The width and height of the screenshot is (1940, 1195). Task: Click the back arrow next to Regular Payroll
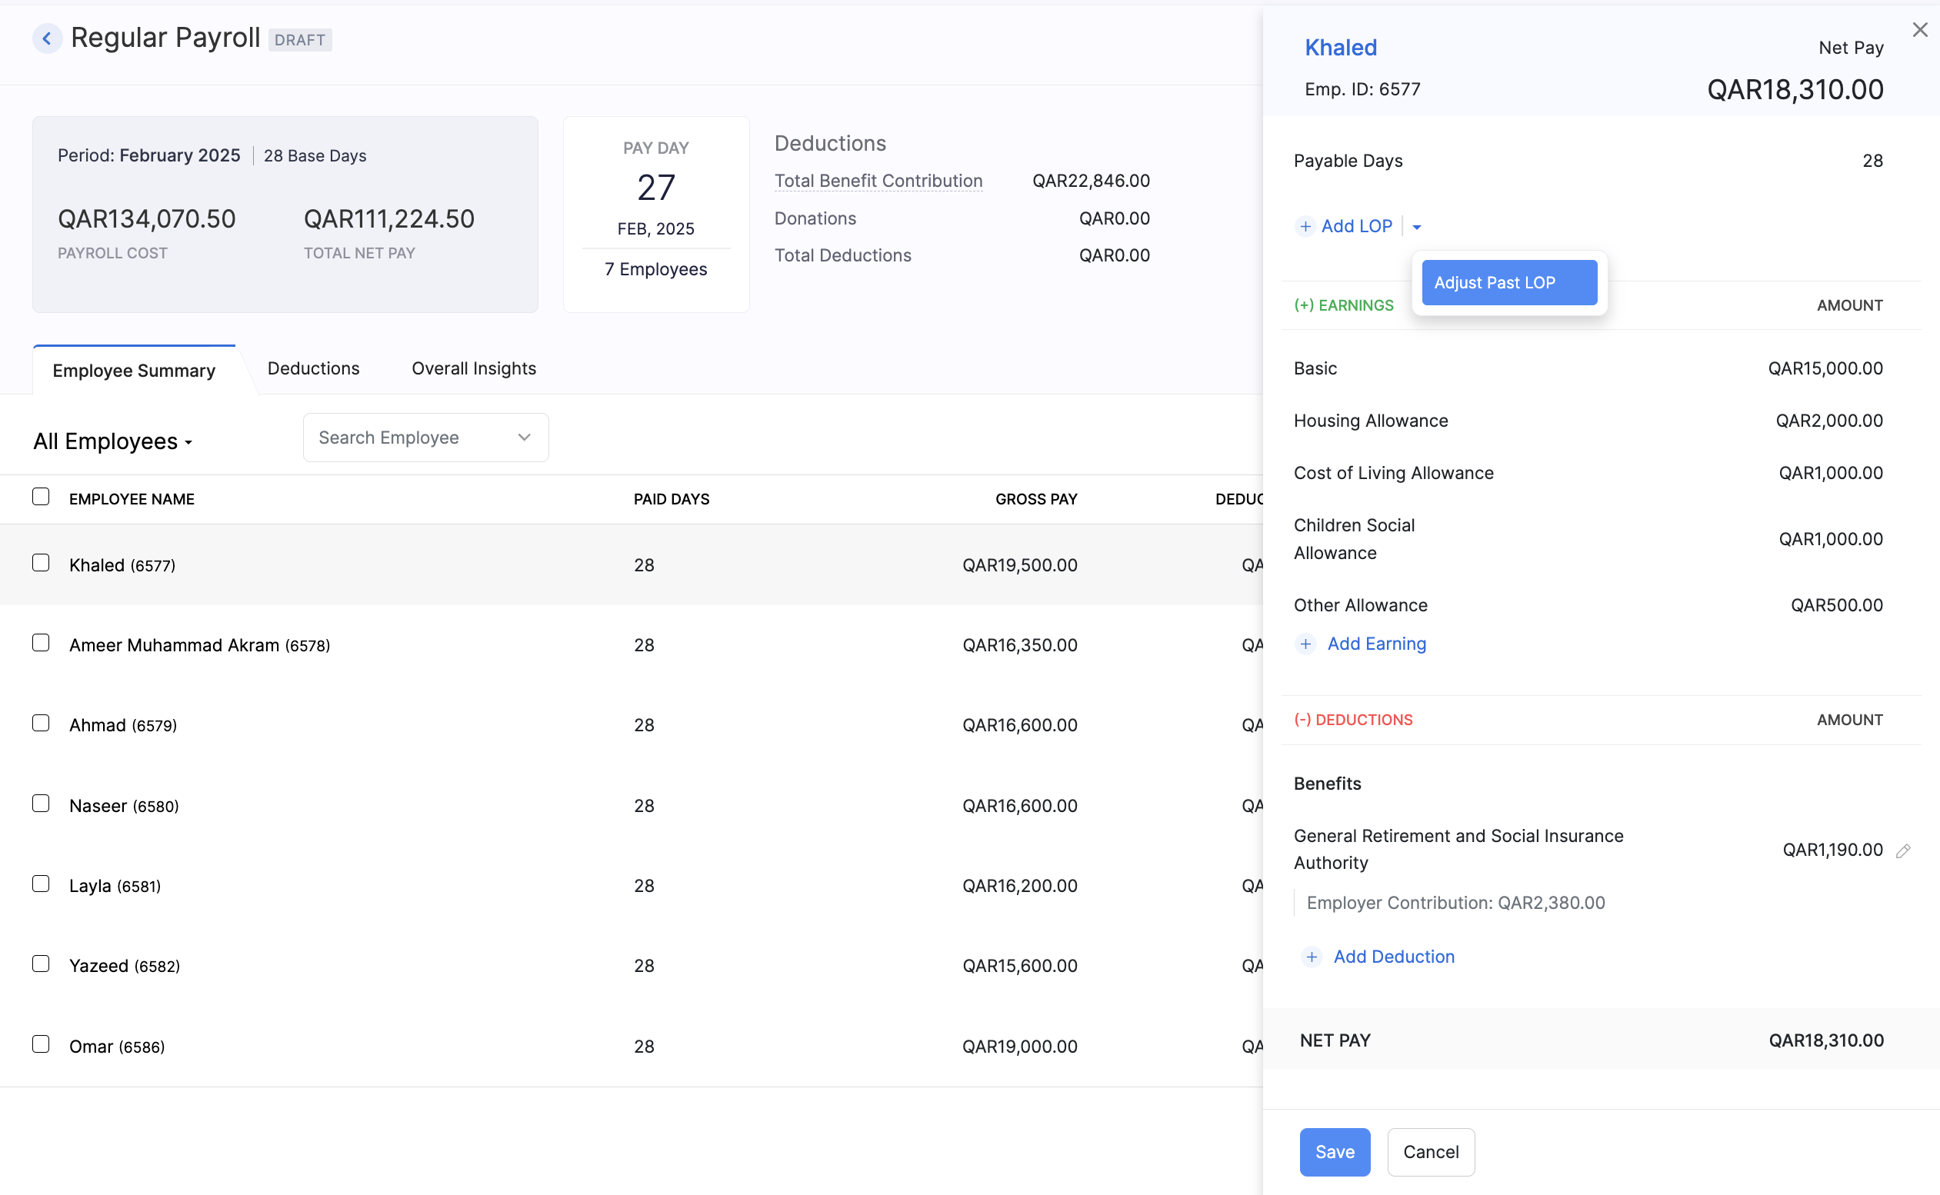coord(48,38)
